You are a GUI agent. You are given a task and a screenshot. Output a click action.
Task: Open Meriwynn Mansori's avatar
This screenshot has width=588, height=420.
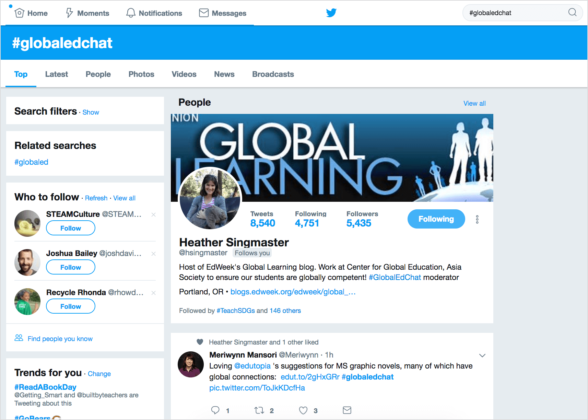pyautogui.click(x=191, y=364)
